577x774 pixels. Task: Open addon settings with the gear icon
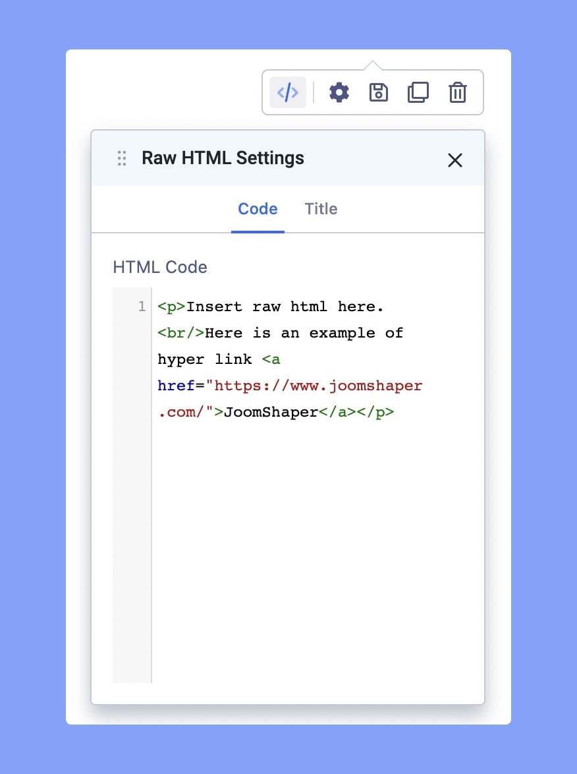(339, 92)
